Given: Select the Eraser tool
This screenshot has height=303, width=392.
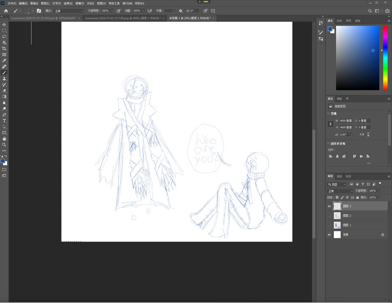Looking at the screenshot, I should pos(4,90).
